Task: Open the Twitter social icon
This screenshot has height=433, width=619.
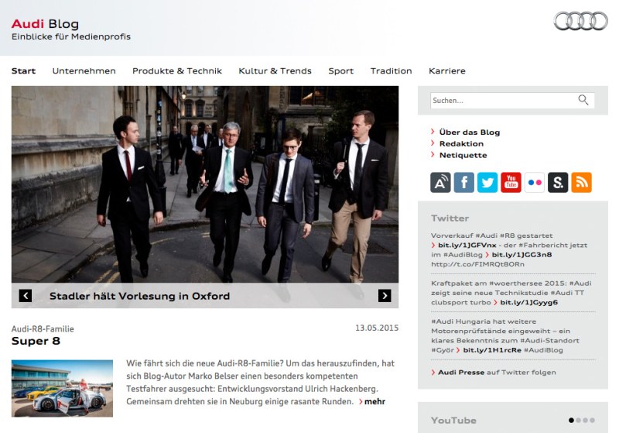Action: click(x=487, y=183)
